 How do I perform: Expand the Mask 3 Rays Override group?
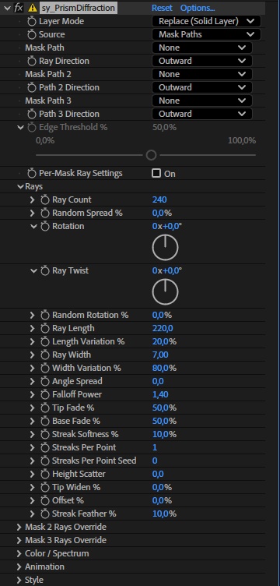[x=19, y=540]
